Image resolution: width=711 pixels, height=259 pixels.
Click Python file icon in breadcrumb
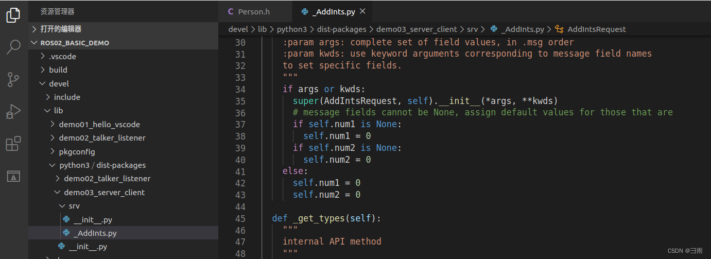click(494, 29)
